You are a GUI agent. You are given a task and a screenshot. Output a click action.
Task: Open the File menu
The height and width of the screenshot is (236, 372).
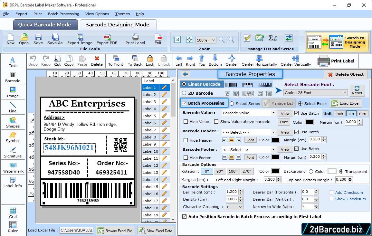click(x=6, y=14)
